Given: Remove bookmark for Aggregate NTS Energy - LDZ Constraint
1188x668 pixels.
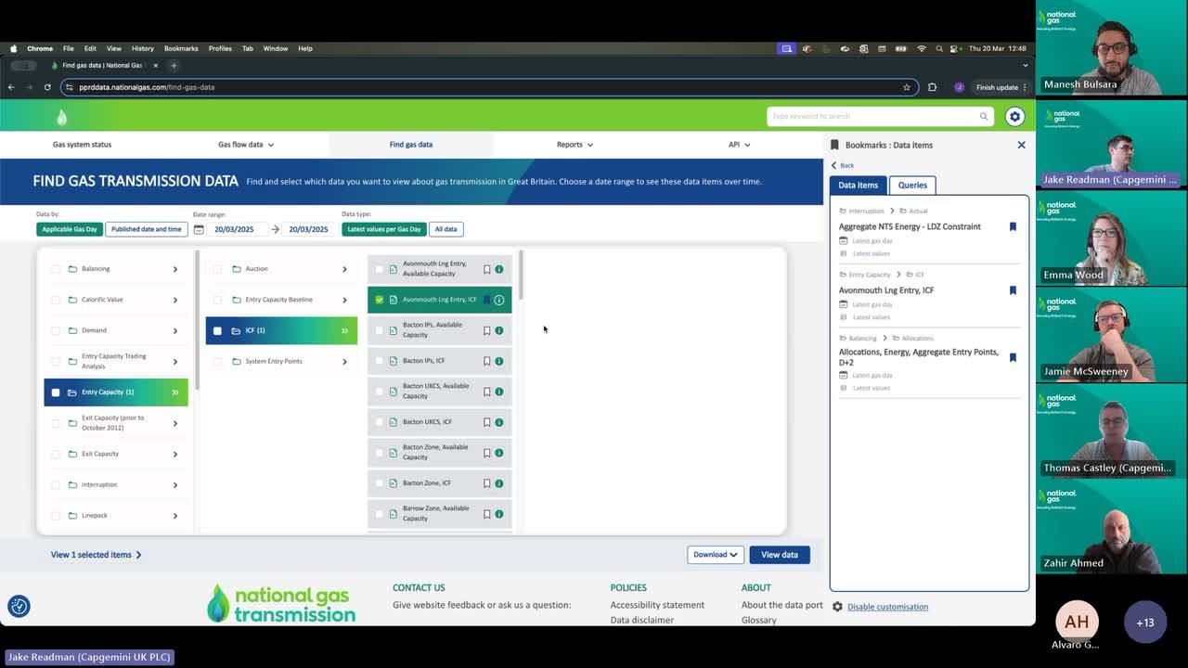Looking at the screenshot, I should pyautogui.click(x=1013, y=226).
